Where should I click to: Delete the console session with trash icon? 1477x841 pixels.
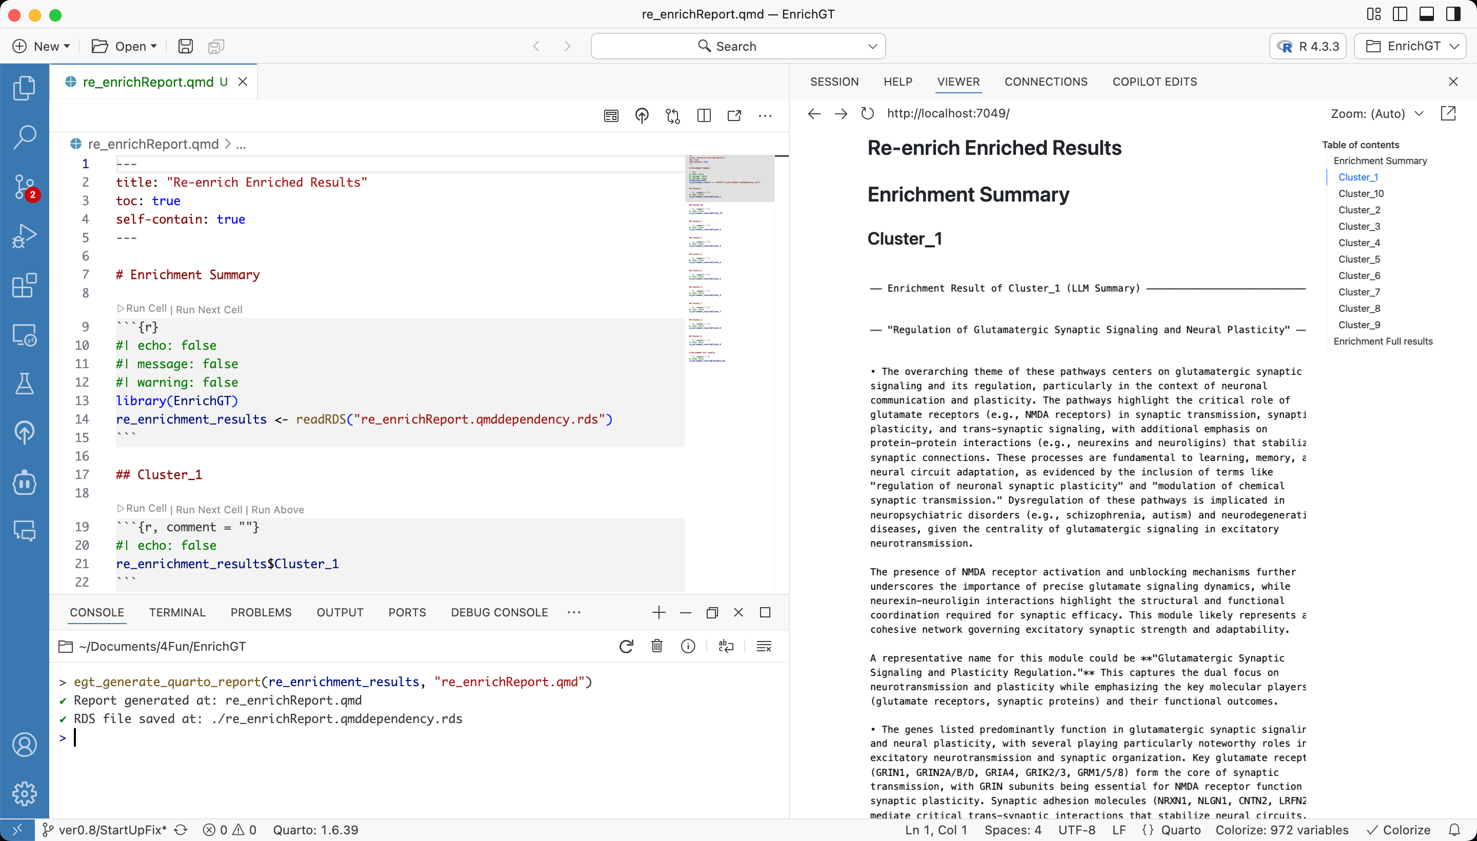[657, 646]
